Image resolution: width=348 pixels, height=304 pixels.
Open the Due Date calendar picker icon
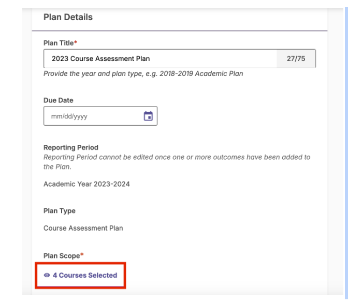coord(148,116)
